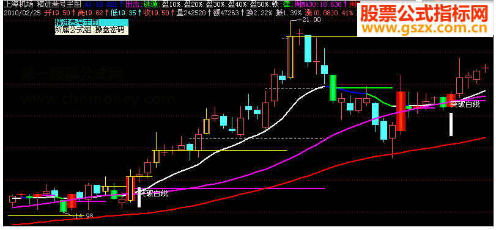Select the magenta 出击 indicator label

(x=133, y=4)
